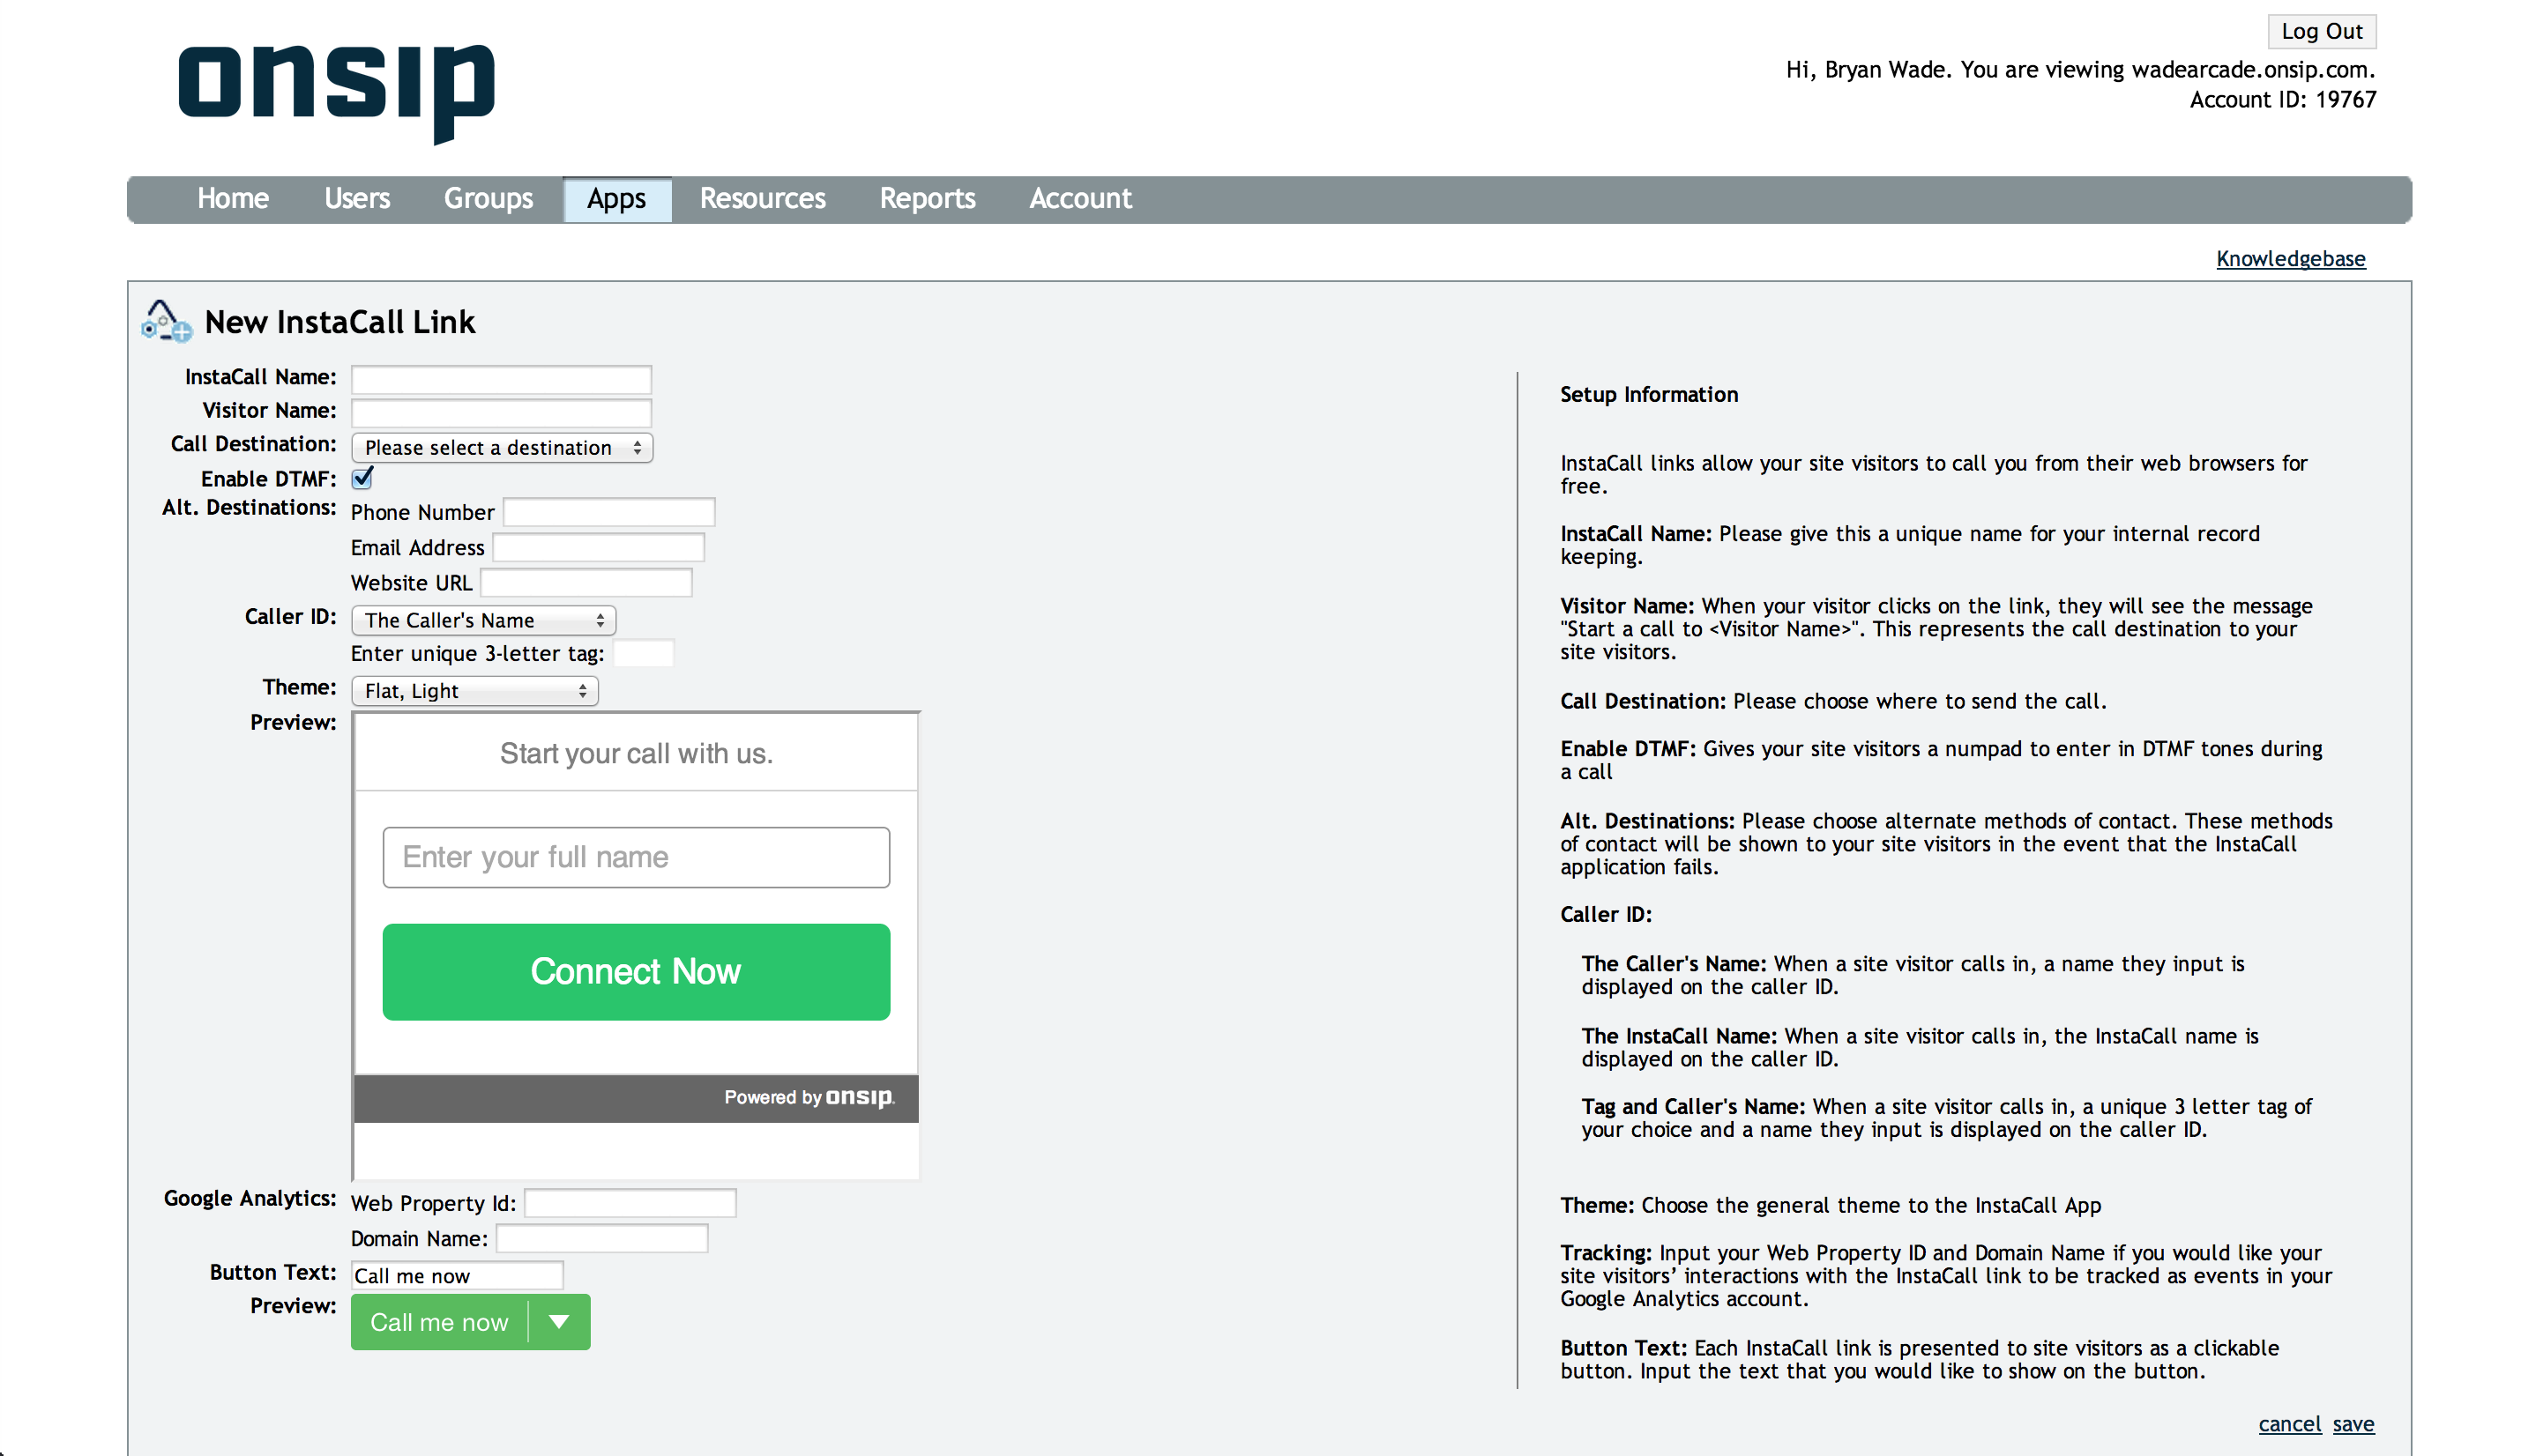Click the Domain Name input field
This screenshot has width=2536, height=1456.
click(x=602, y=1239)
